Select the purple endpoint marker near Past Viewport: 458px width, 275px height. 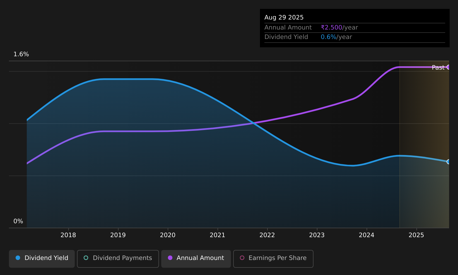point(449,67)
